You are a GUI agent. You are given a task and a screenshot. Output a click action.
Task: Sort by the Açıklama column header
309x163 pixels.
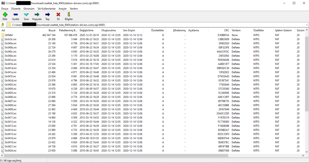197,31
